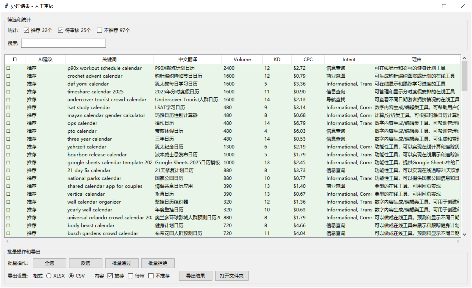Sort table by the CPC column header

click(308, 60)
